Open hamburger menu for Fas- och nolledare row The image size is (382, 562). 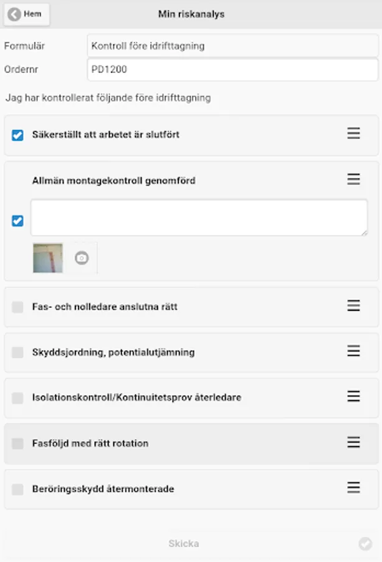click(353, 306)
